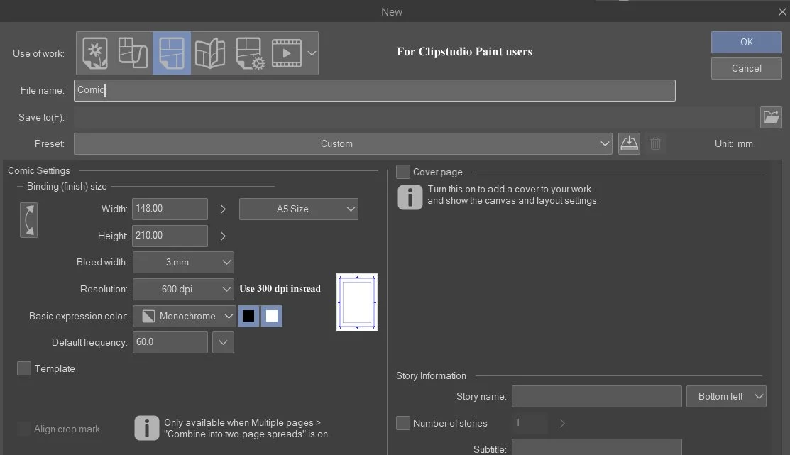Enable the Number of stories checkbox

(403, 423)
